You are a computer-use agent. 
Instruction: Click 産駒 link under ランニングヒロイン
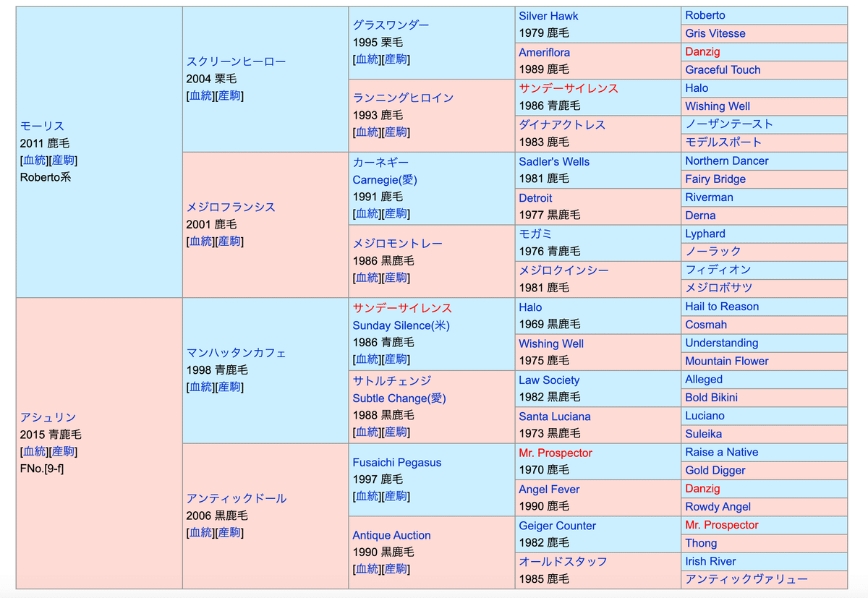point(396,132)
